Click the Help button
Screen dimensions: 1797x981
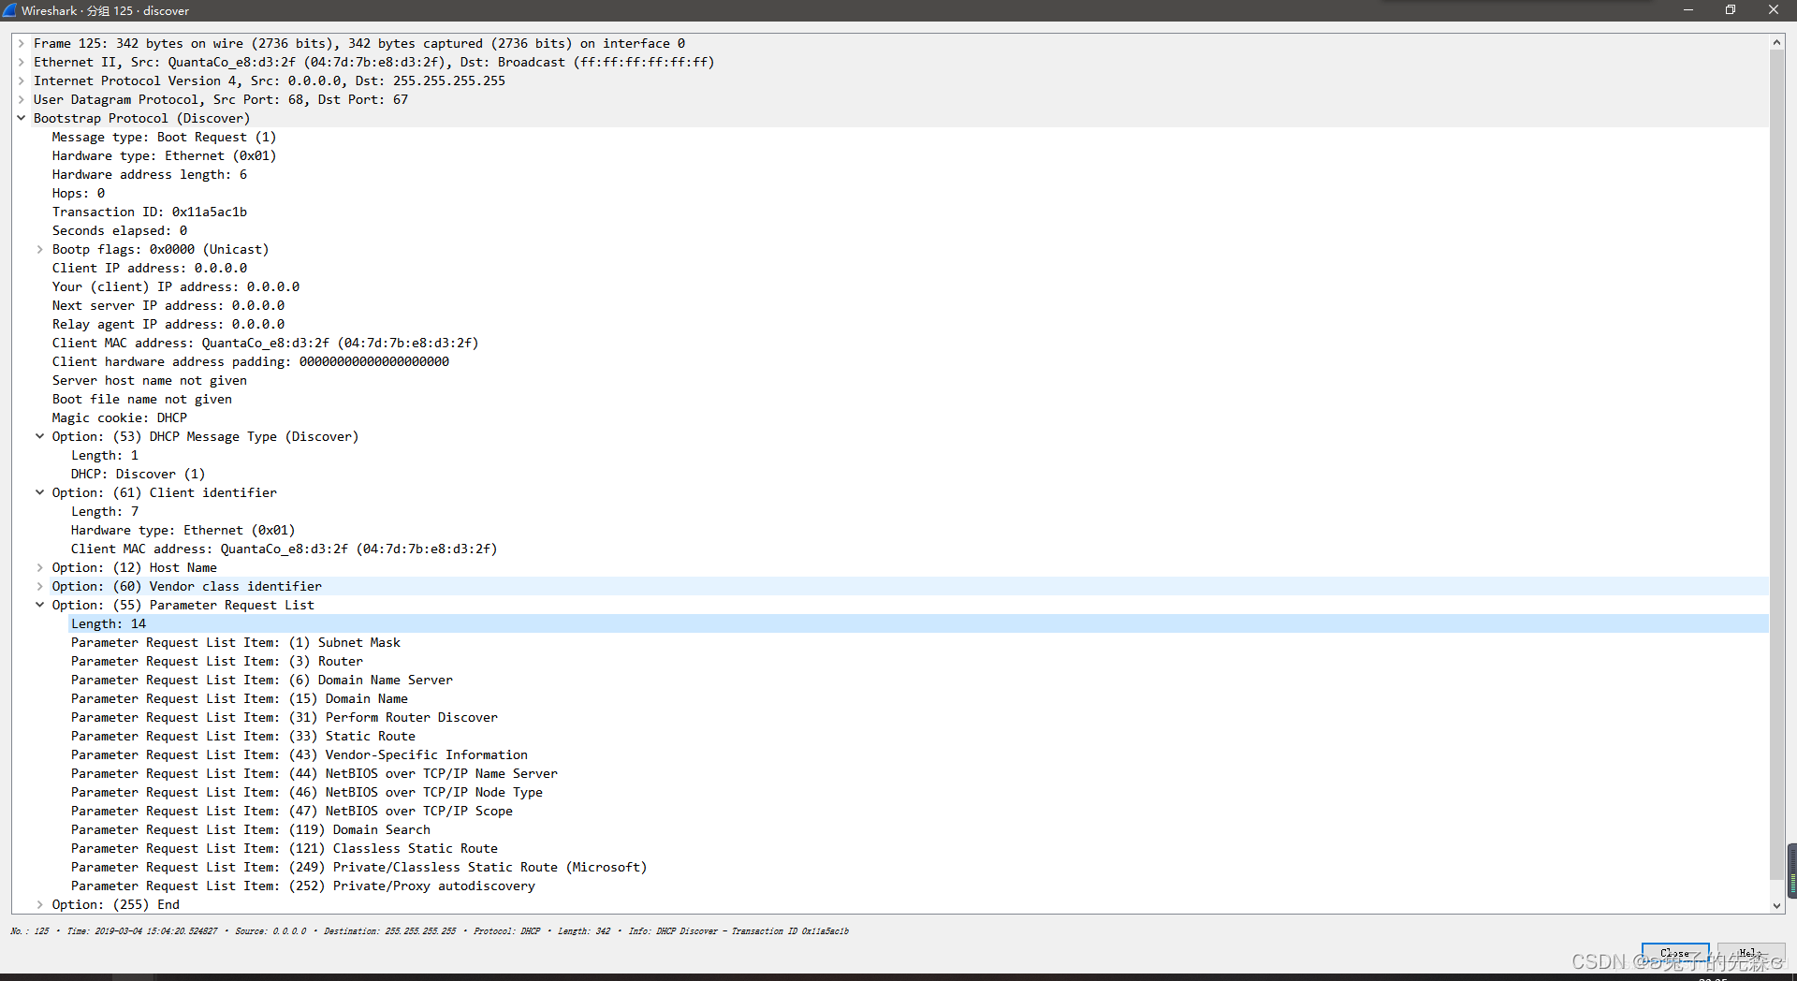[1750, 954]
